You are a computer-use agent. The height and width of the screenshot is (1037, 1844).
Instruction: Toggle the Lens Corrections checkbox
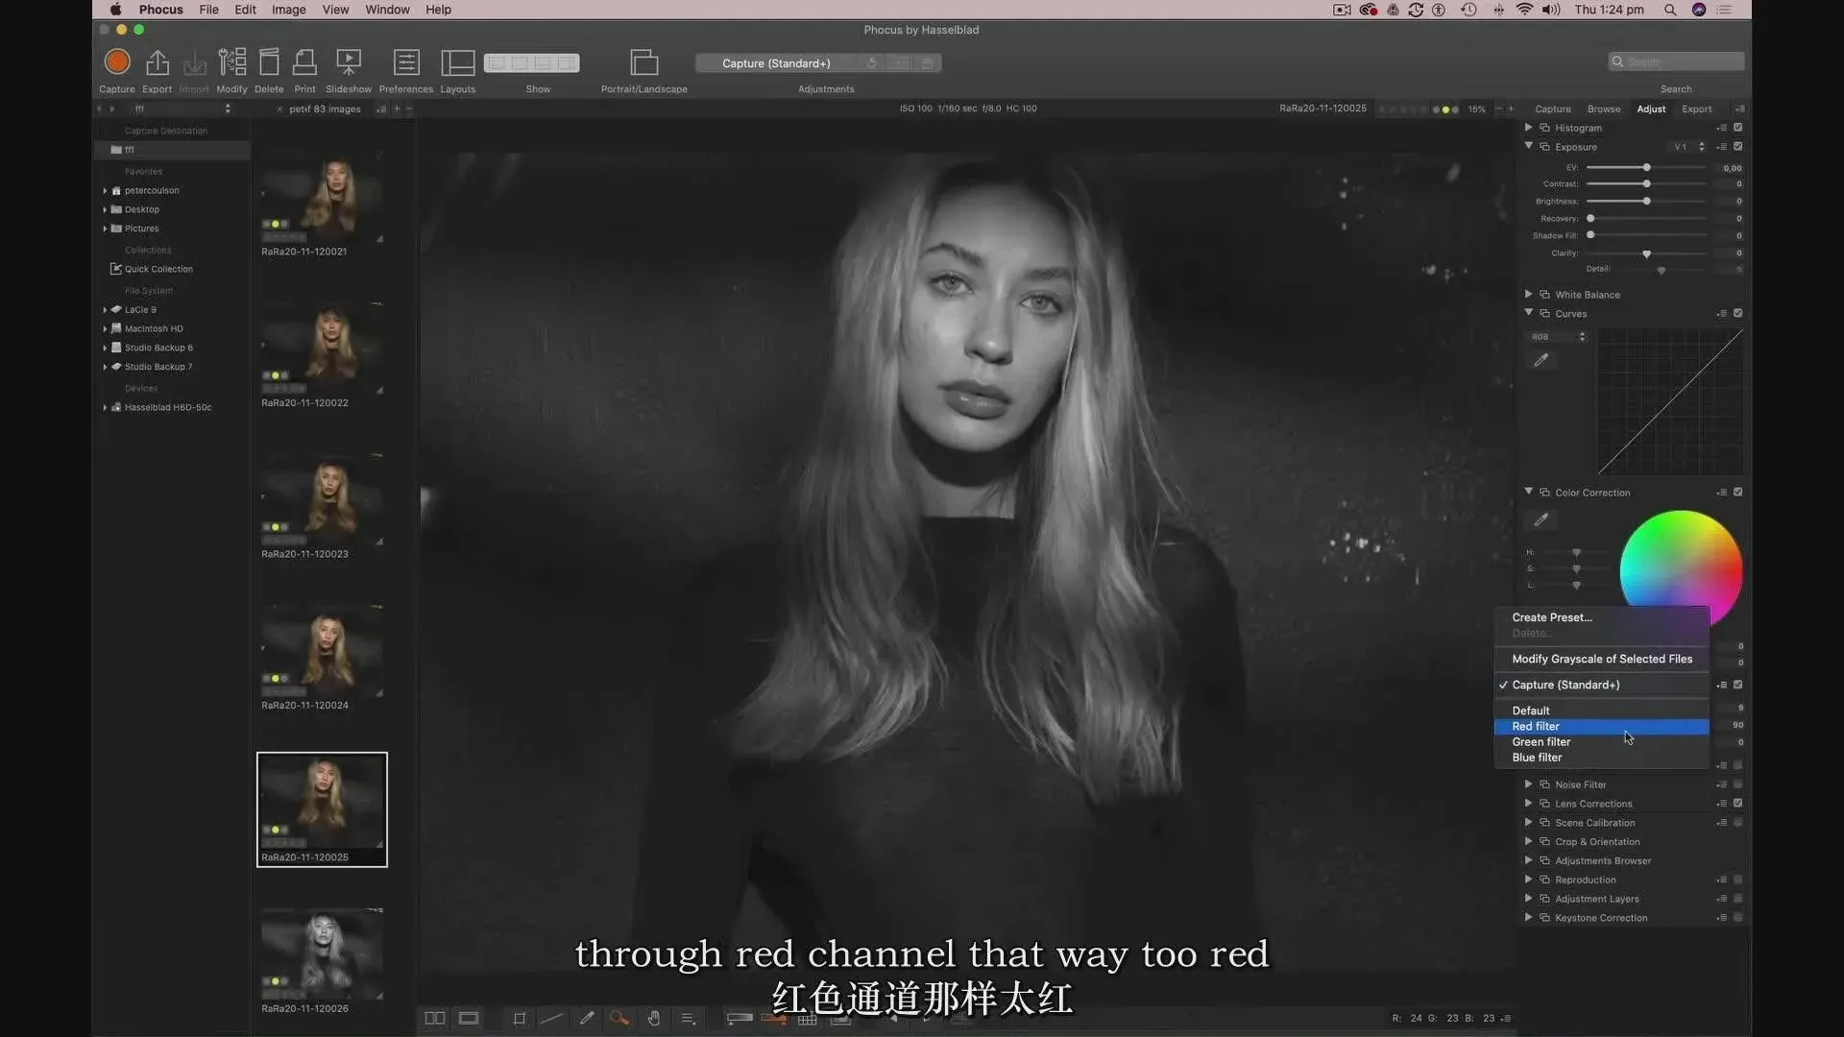pyautogui.click(x=1738, y=804)
